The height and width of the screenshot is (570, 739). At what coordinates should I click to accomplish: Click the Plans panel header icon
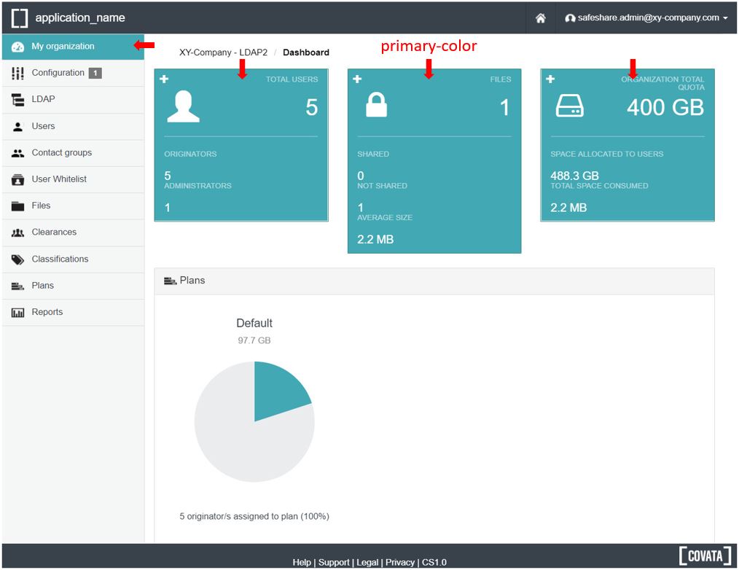170,281
